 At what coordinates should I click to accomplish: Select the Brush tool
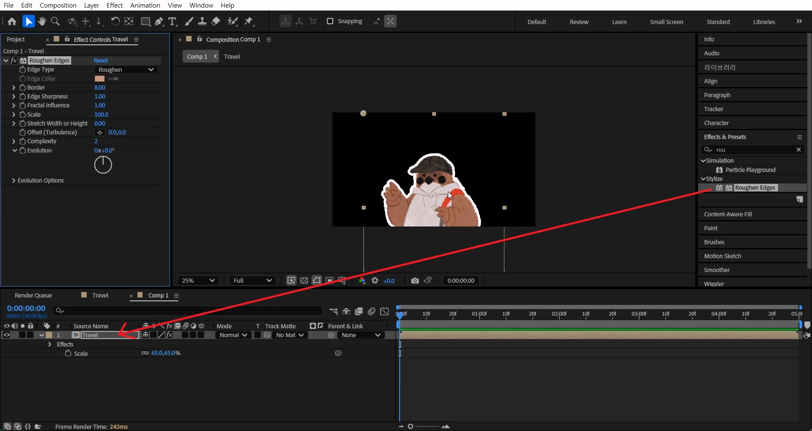(x=189, y=22)
